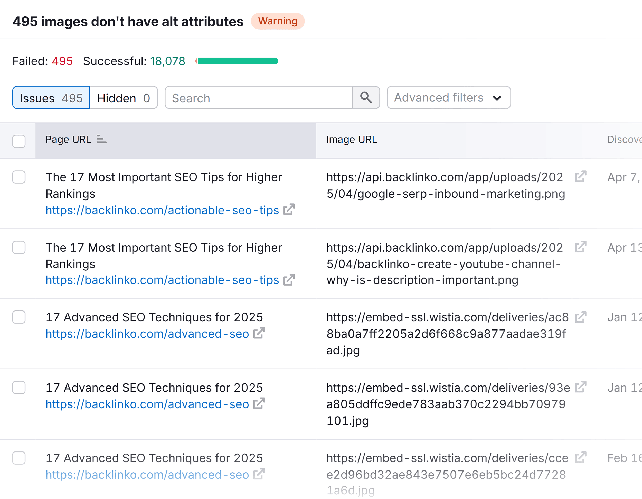The width and height of the screenshot is (642, 499).
Task: Click the failed count 495
Action: (x=62, y=61)
